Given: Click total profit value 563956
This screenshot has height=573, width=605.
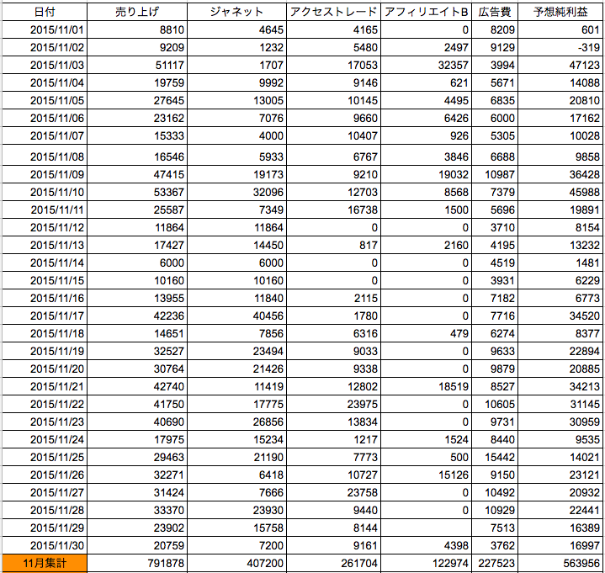Looking at the screenshot, I should click(560, 564).
